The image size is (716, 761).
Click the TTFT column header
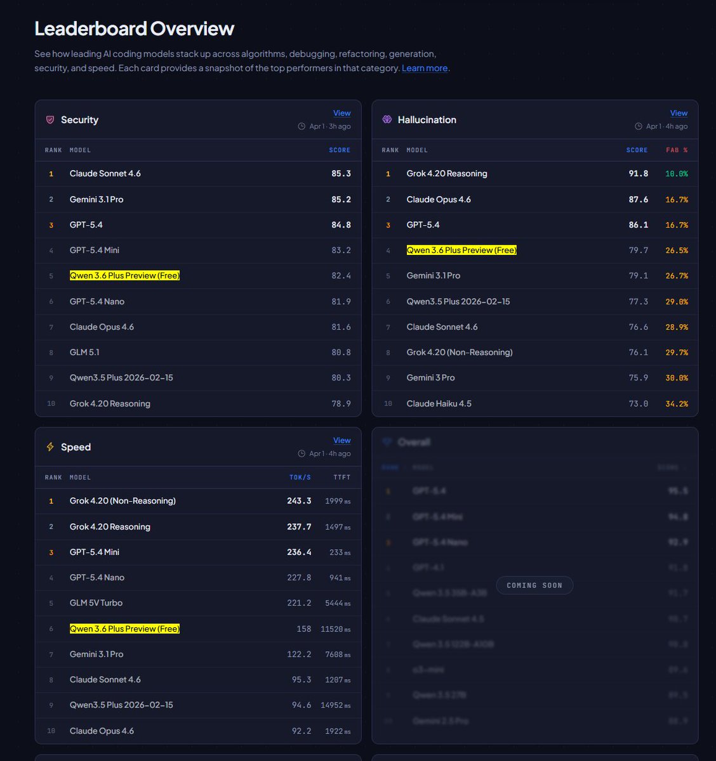coord(342,478)
